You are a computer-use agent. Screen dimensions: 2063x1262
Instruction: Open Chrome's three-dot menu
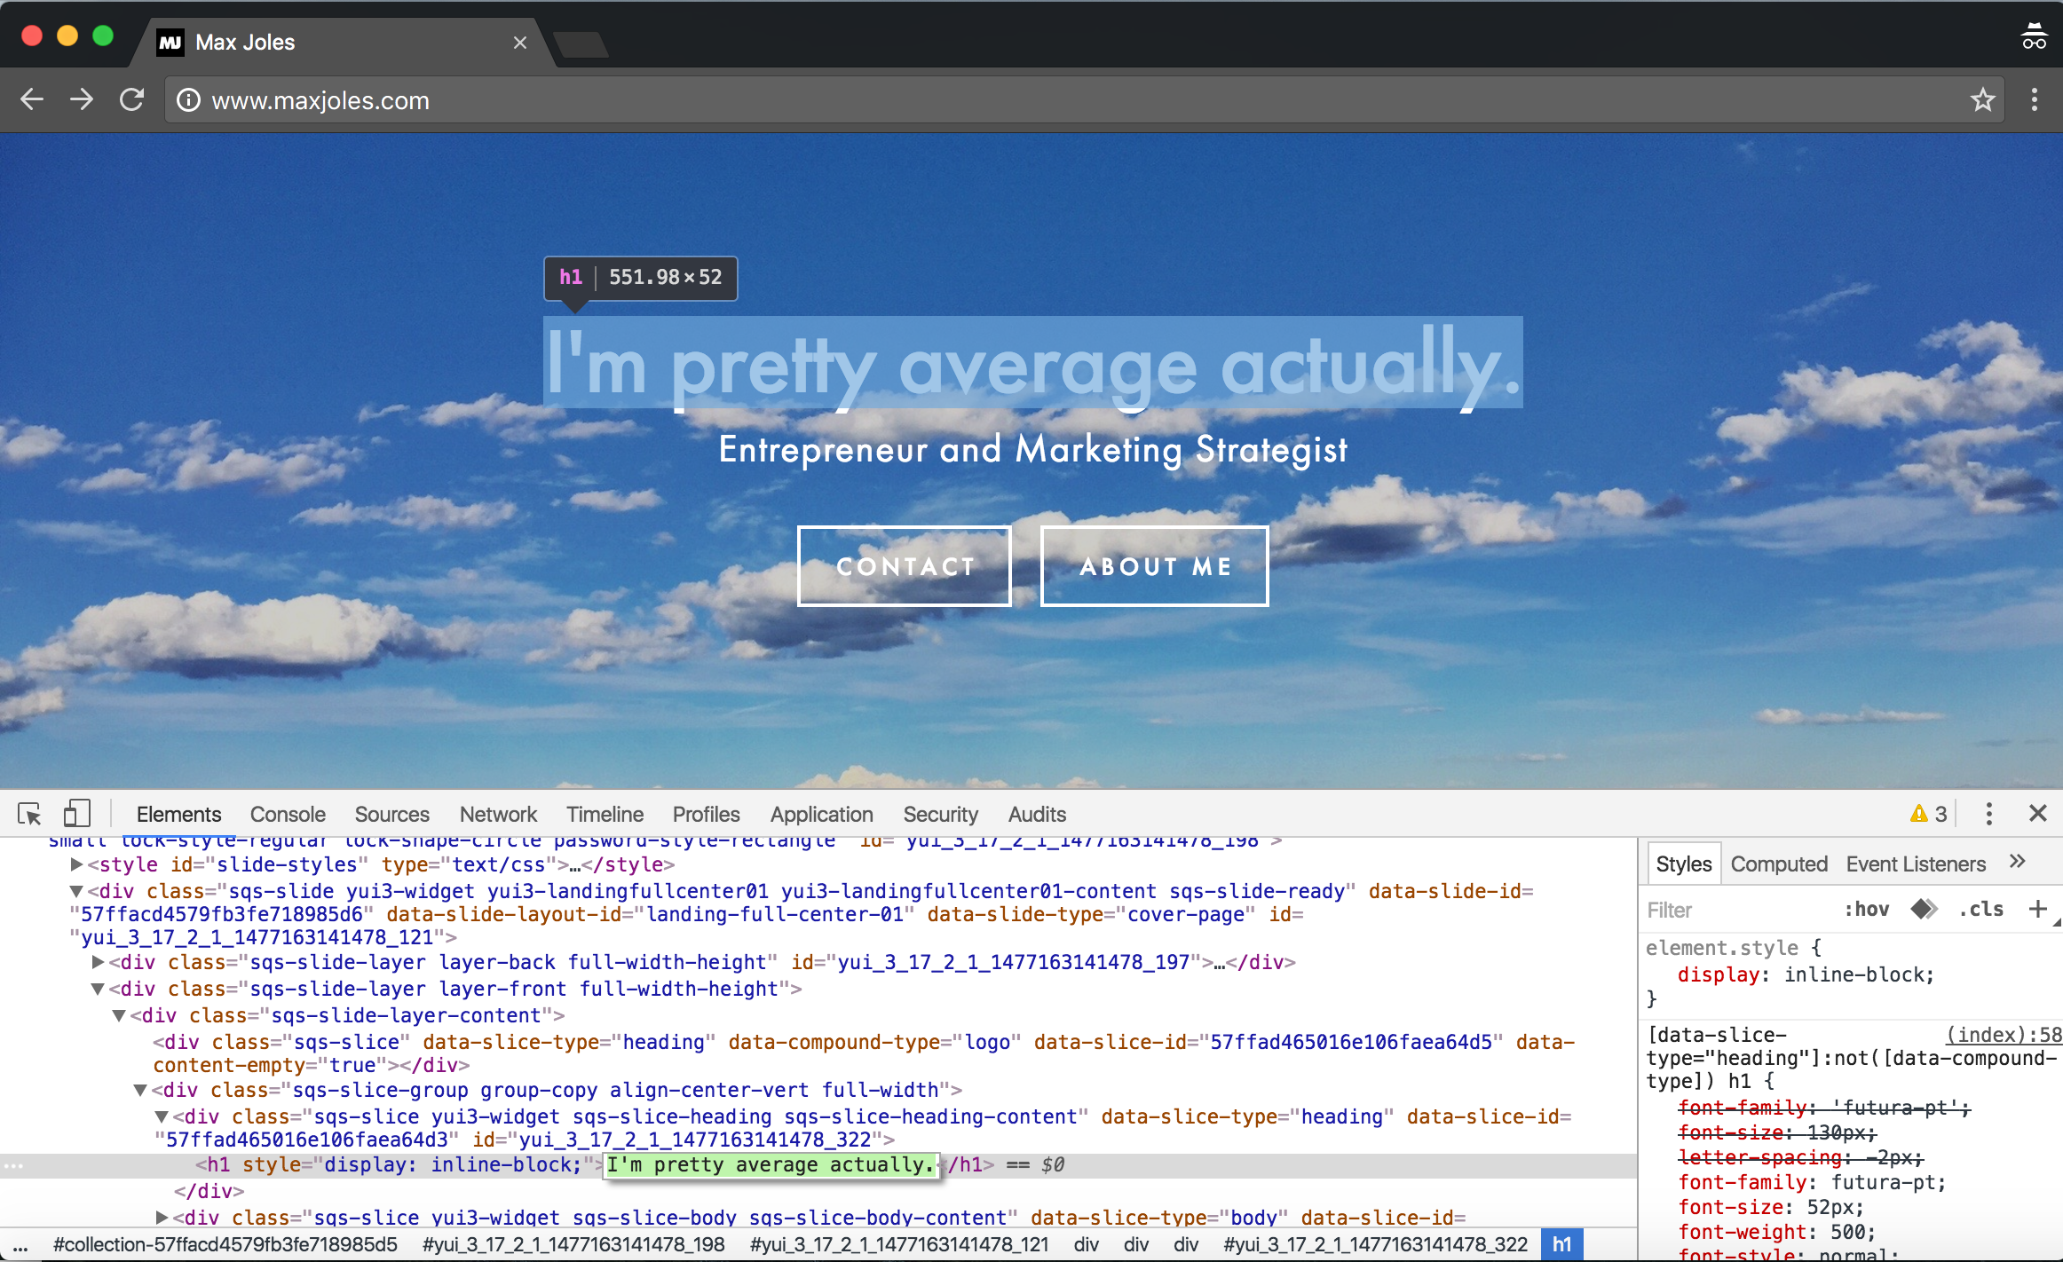pos(2034,99)
